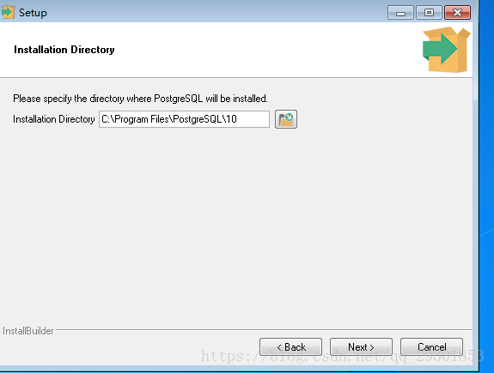The image size is (494, 373).
Task: Click the "Please specify the directory" instruction text
Action: [x=140, y=99]
